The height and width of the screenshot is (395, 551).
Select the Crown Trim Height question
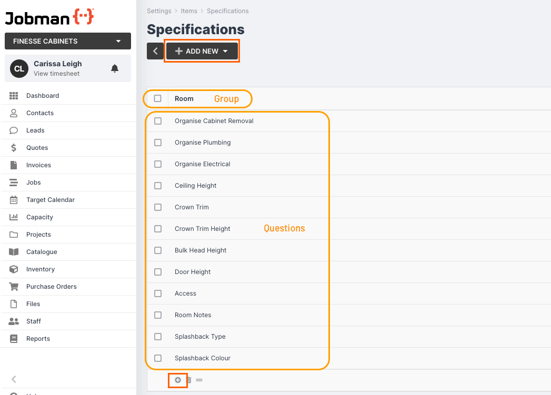[x=203, y=229]
